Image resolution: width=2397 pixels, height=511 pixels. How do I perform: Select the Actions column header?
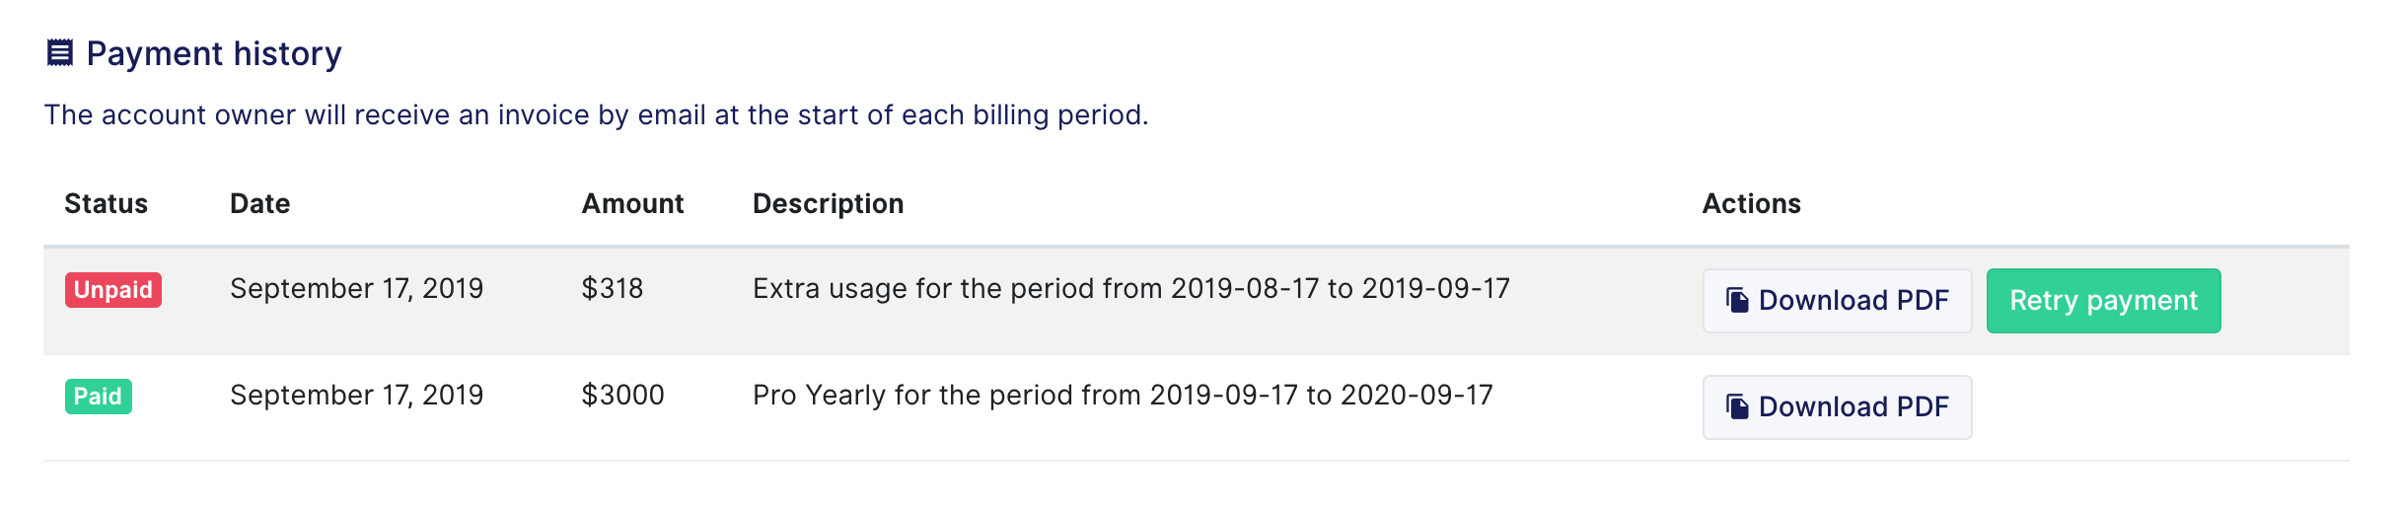pos(1752,204)
